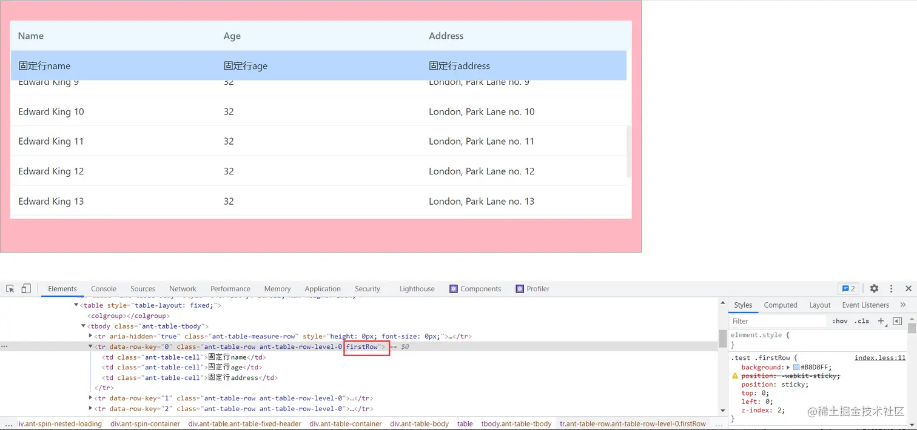
Task: Open the Security tab
Action: (368, 289)
